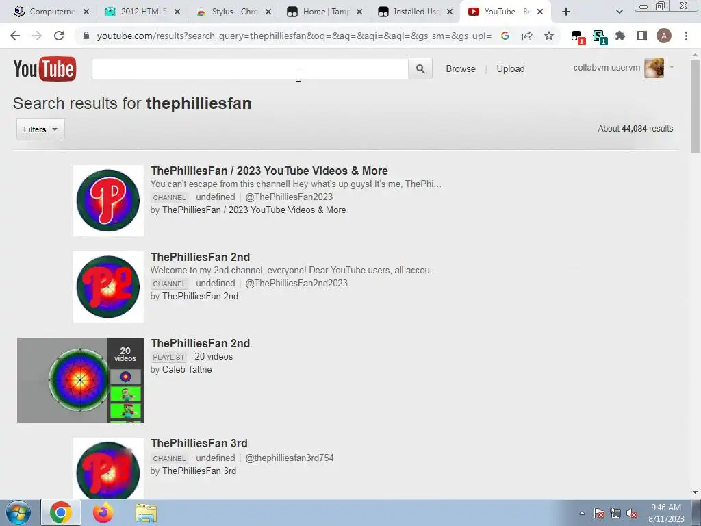Close the Stylus tab

[268, 12]
